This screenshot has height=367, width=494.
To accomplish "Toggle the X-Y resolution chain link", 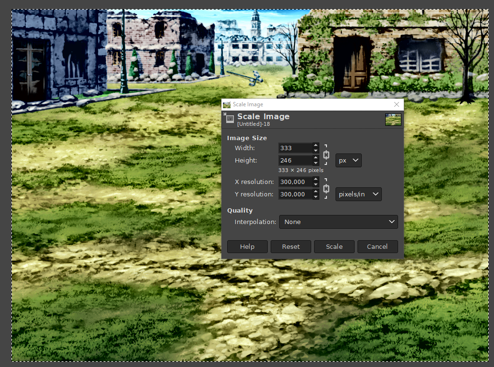I will click(326, 189).
